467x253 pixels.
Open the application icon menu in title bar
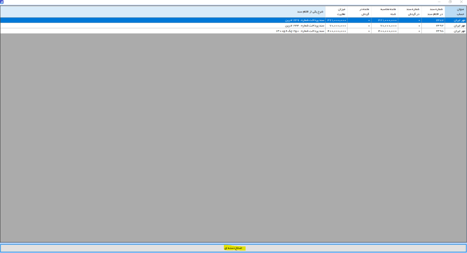[2, 2]
